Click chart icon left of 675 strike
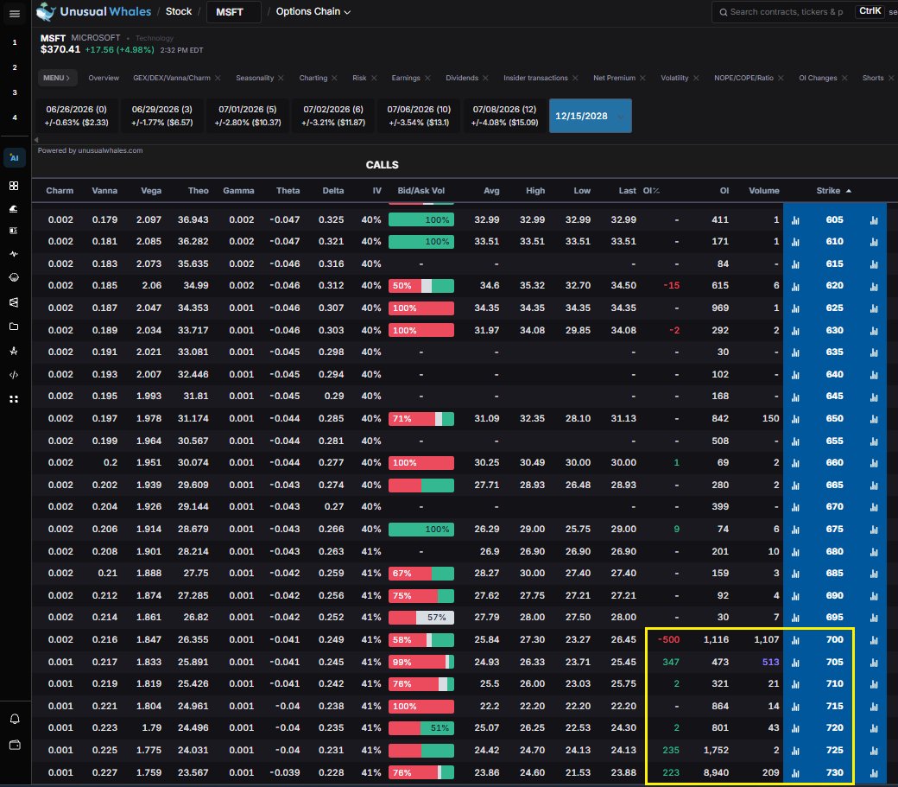 (795, 530)
